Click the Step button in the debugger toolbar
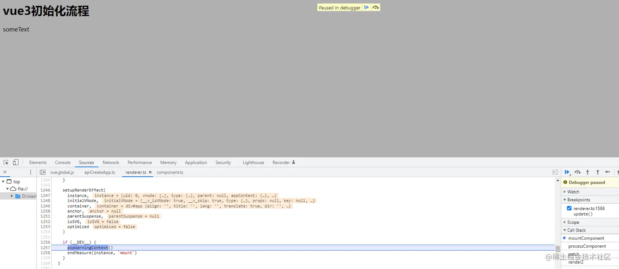Image resolution: width=619 pixels, height=269 pixels. pyautogui.click(x=608, y=172)
